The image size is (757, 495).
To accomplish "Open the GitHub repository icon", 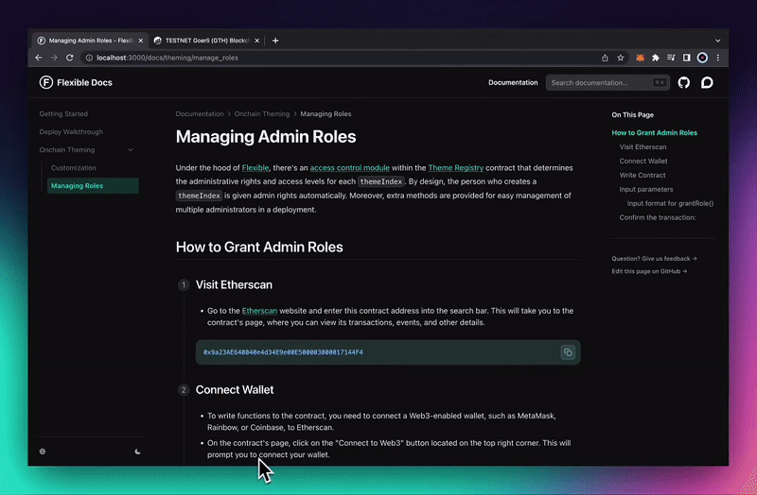I will click(683, 82).
